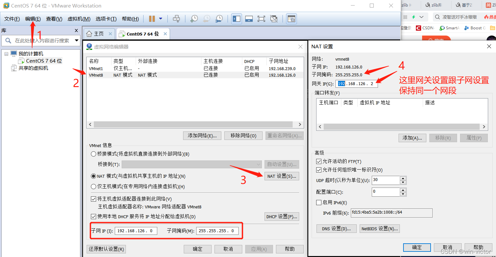Screen dimensions: 496x257
Task: Click the send Ctrl+Alt+Del toolbar icon
Action: (x=177, y=19)
